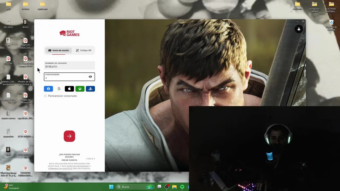340x191 pixels.
Task: Switch to Inicio de sesión tab
Action: [x=58, y=50]
